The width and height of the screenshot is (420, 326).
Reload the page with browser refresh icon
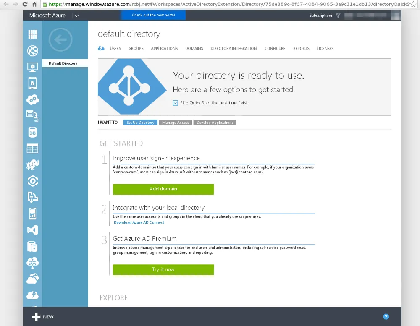tap(25, 4)
